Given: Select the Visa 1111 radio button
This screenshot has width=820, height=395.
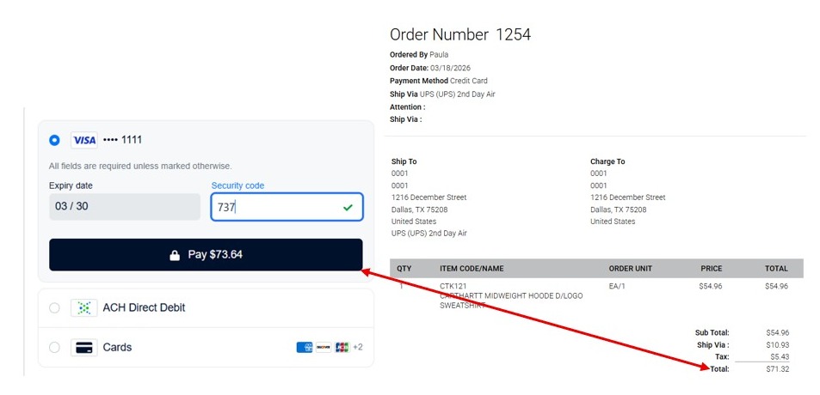Looking at the screenshot, I should click(x=54, y=140).
